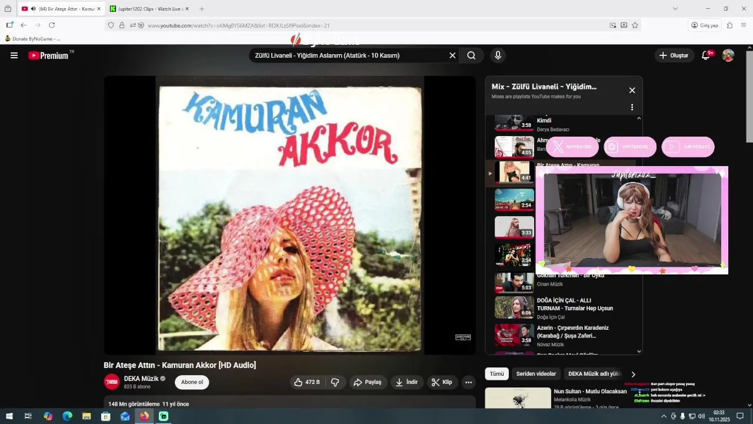Open taskbar clock 02:33 date
753x424 pixels.
[x=719, y=416]
